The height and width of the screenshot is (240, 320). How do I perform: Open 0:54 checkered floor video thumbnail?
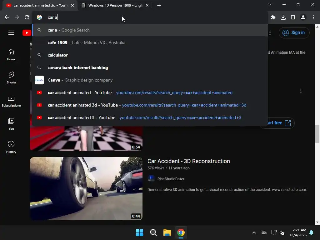[86, 139]
